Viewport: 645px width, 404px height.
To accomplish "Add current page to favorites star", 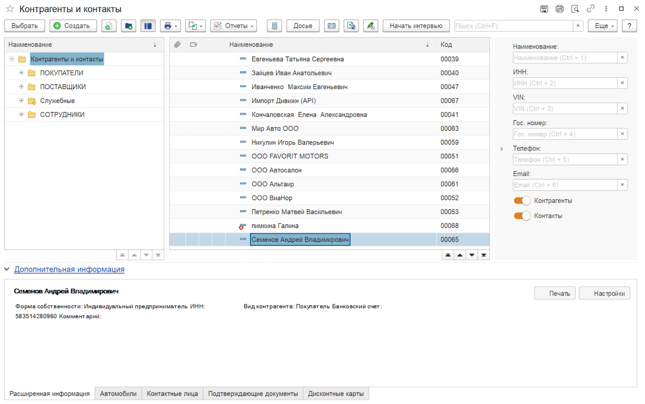I will (10, 9).
